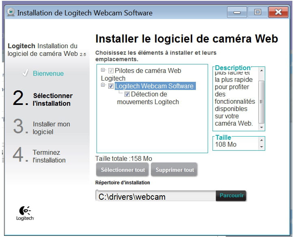Click the checkmark icon beside Bienvenue

pyautogui.click(x=26, y=73)
